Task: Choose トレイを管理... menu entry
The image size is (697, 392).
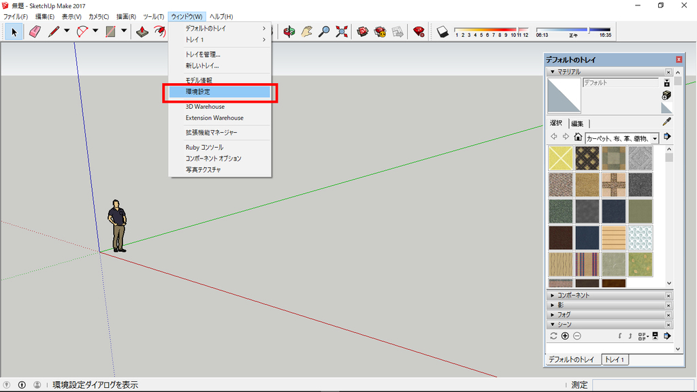Action: click(x=220, y=54)
